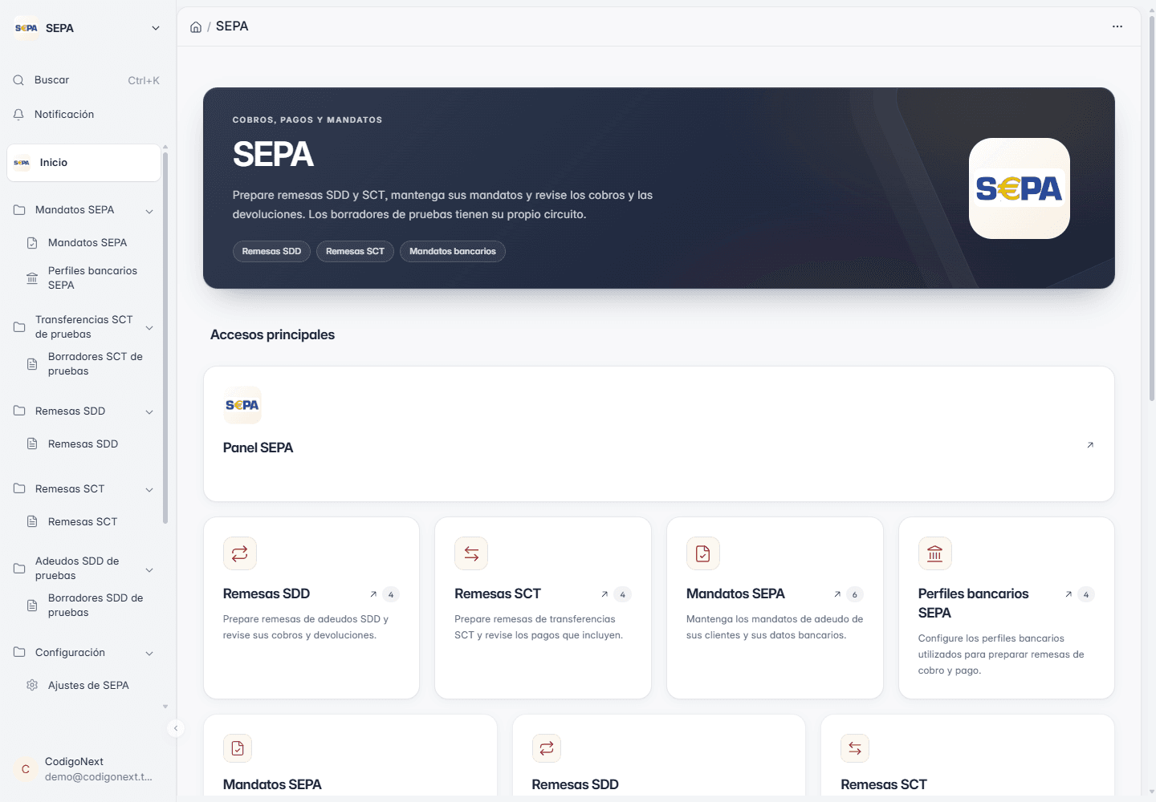Collapse the Remesas SDD sidebar group

point(149,412)
